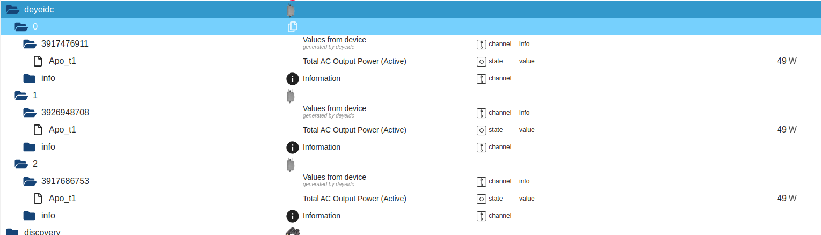Click state type icon for 3926948708 Apo_t1
821x235 pixels.
point(481,130)
